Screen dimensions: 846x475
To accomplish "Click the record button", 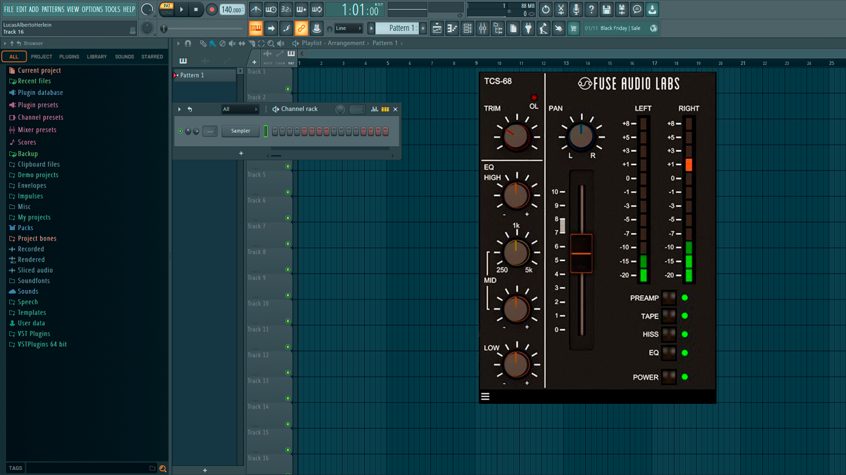I will pyautogui.click(x=212, y=9).
